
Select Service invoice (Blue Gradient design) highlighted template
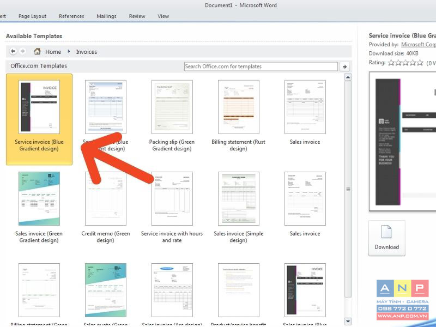pyautogui.click(x=39, y=119)
